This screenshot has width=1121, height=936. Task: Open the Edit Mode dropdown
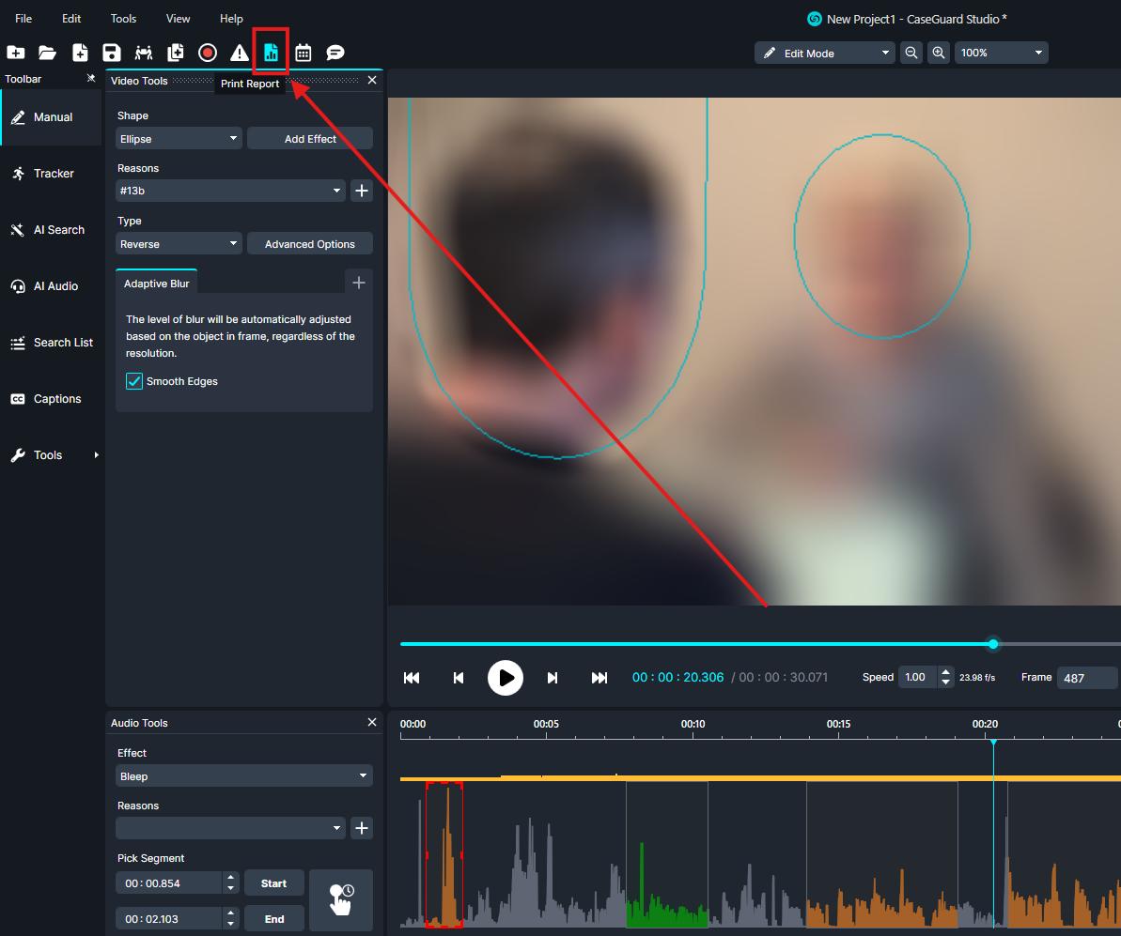click(x=824, y=54)
